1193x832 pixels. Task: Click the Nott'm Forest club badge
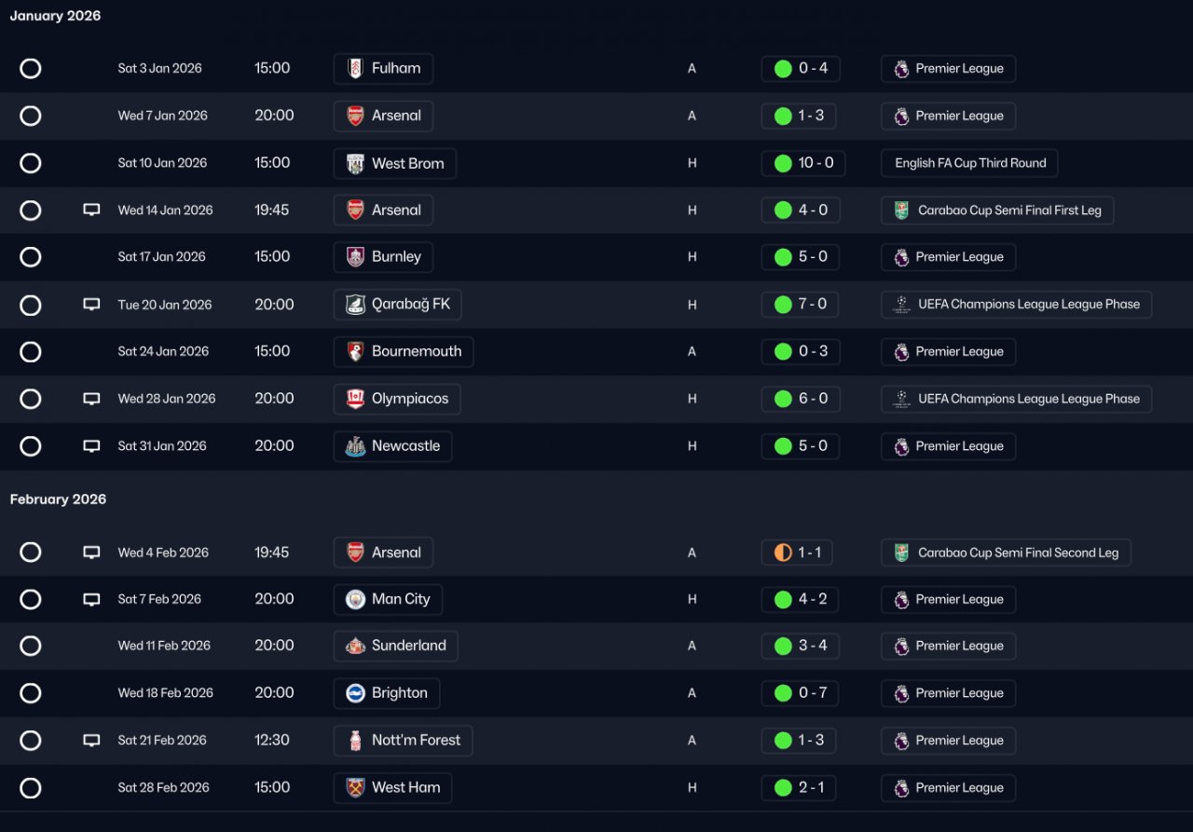coord(355,741)
